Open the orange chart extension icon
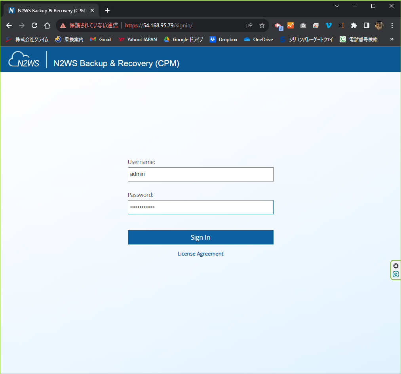This screenshot has width=401, height=374. pyautogui.click(x=291, y=25)
